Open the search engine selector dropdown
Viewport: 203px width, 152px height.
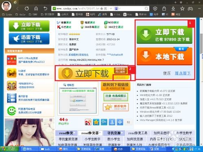pyautogui.click(x=117, y=9)
